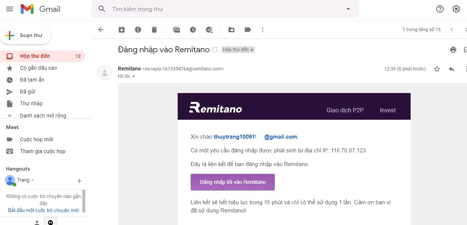467x225 pixels.
Task: Mark the email as unread
Action: [177, 30]
